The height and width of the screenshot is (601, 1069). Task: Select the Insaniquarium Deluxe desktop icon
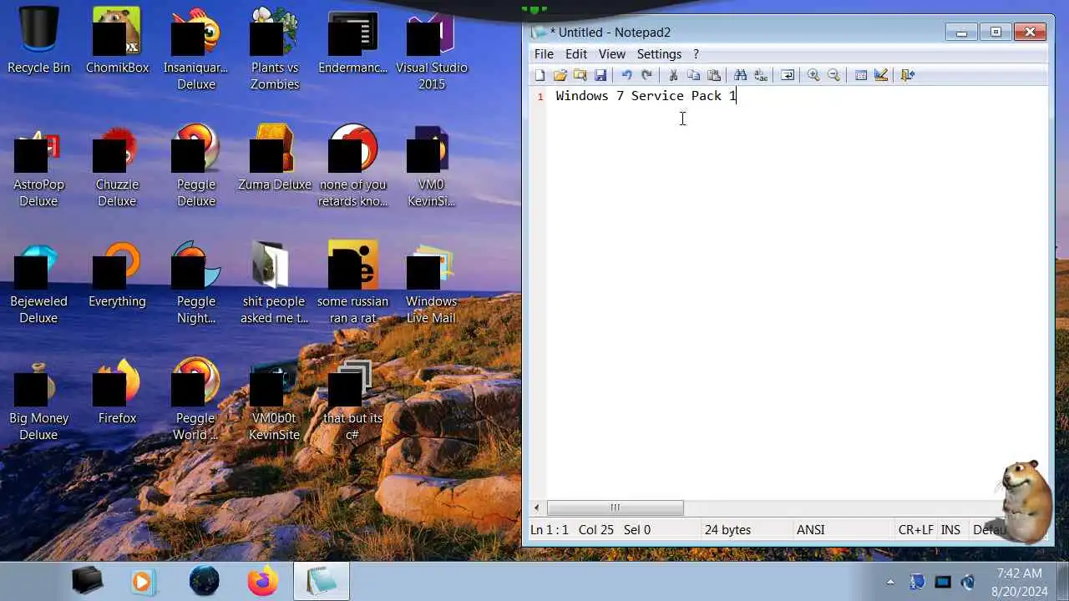point(196,50)
